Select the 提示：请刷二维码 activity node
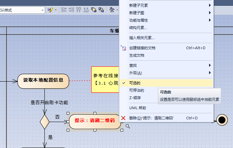Viewport: 233px width, 148px height. pyautogui.click(x=95, y=121)
